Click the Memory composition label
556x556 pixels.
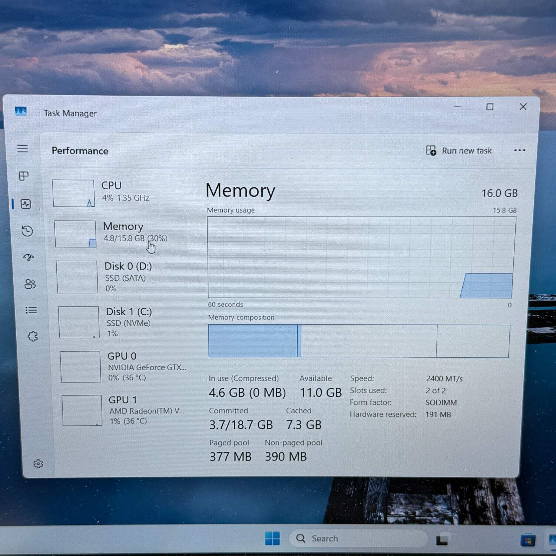(241, 318)
